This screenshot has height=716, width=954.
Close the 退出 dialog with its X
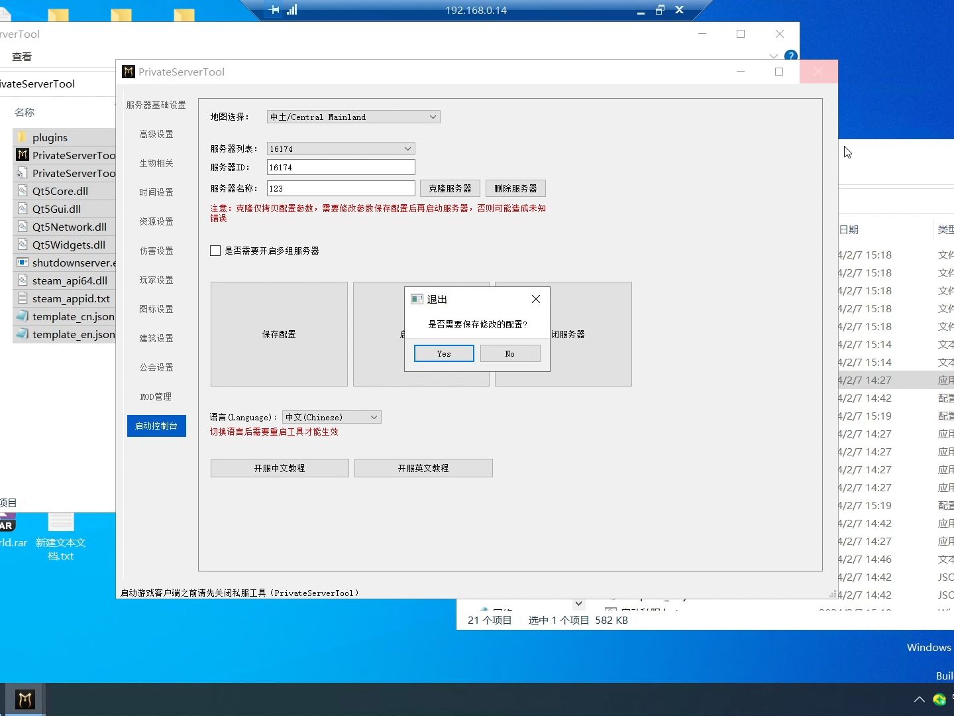tap(536, 299)
